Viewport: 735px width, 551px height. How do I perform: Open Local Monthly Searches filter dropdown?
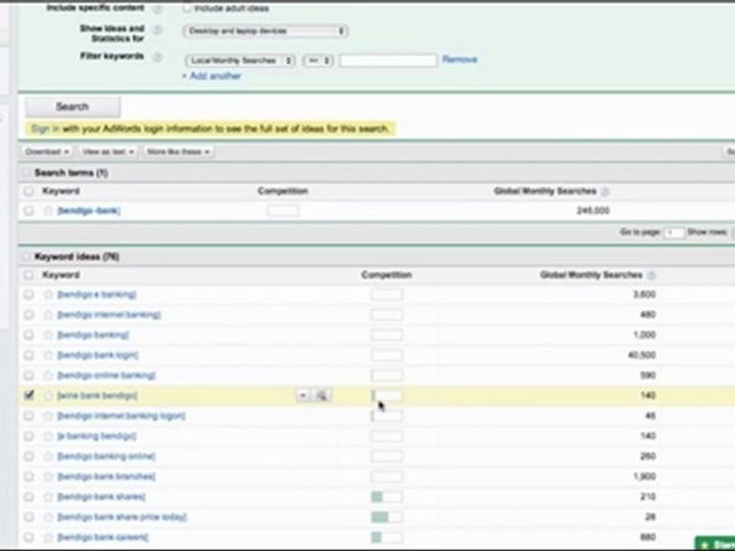240,60
